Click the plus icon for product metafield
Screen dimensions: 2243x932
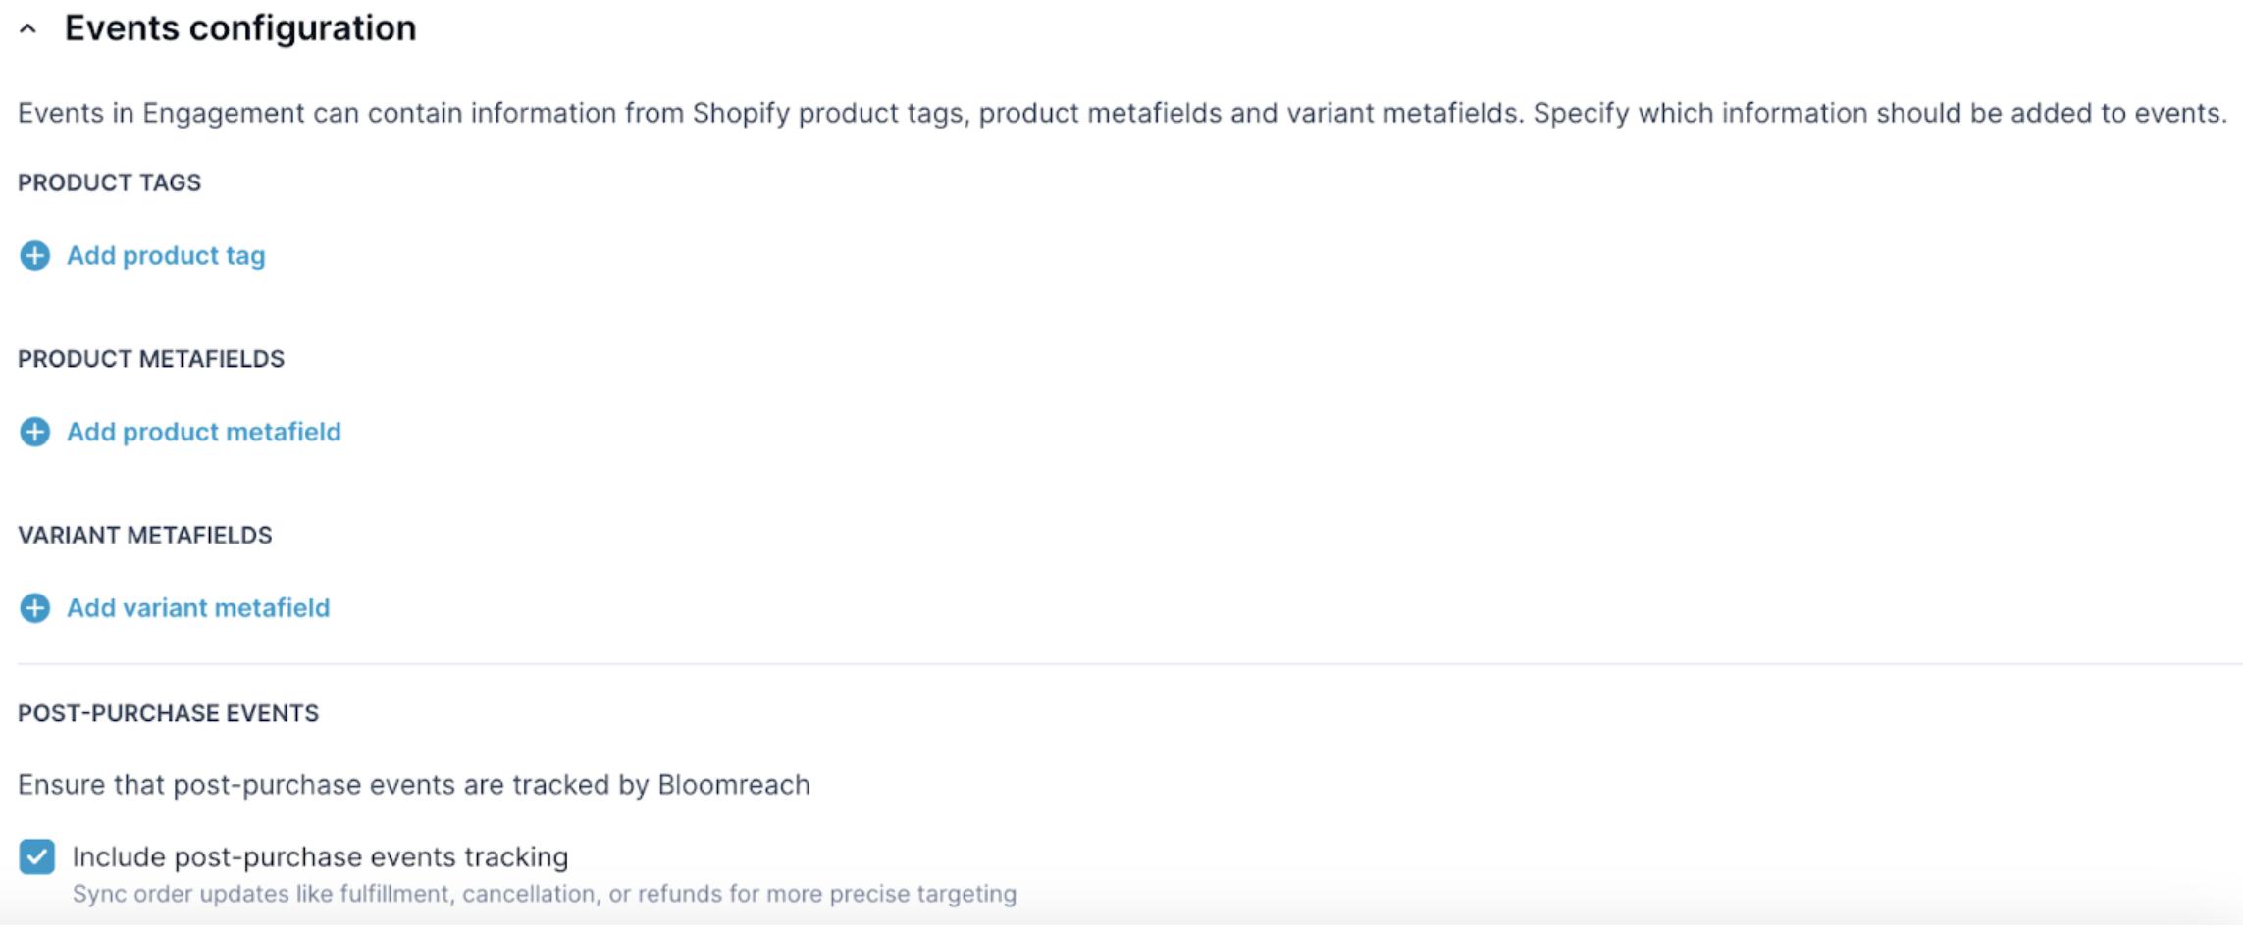point(35,432)
